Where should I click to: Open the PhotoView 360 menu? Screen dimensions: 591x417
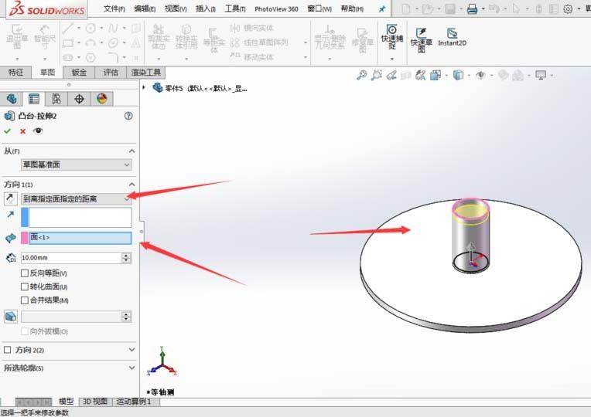pos(276,9)
